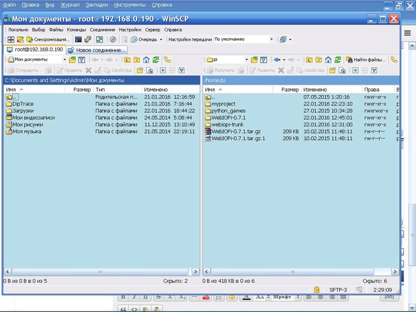Click the remote panel filter icon
Screen dimensions: 416x312
coord(263,60)
